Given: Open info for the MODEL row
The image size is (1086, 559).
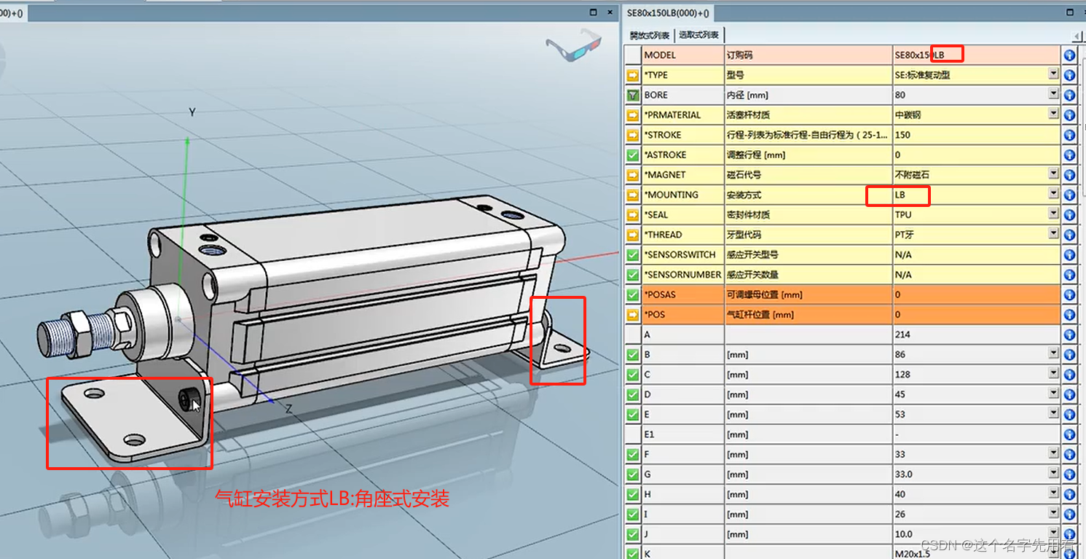Looking at the screenshot, I should point(1069,55).
